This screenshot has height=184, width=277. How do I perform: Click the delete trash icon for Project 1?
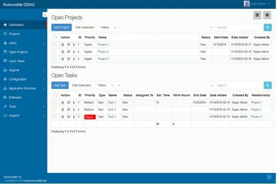pos(63,45)
